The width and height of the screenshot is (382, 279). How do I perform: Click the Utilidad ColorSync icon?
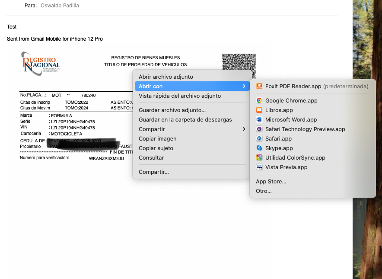[x=259, y=158]
